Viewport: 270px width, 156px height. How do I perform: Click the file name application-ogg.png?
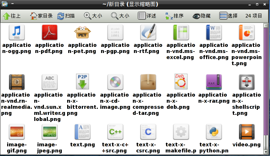coord(17,48)
